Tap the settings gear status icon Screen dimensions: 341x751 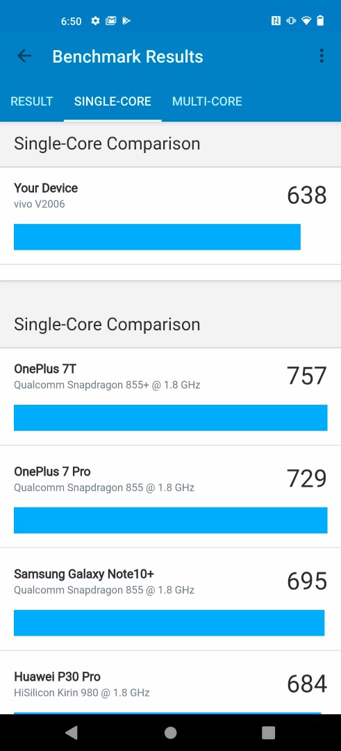click(95, 21)
